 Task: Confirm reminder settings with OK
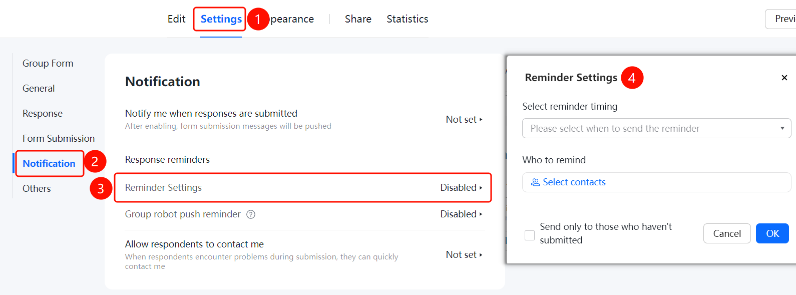click(772, 233)
